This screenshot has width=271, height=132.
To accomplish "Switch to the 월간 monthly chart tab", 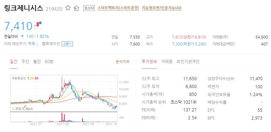I will (x=37, y=62).
